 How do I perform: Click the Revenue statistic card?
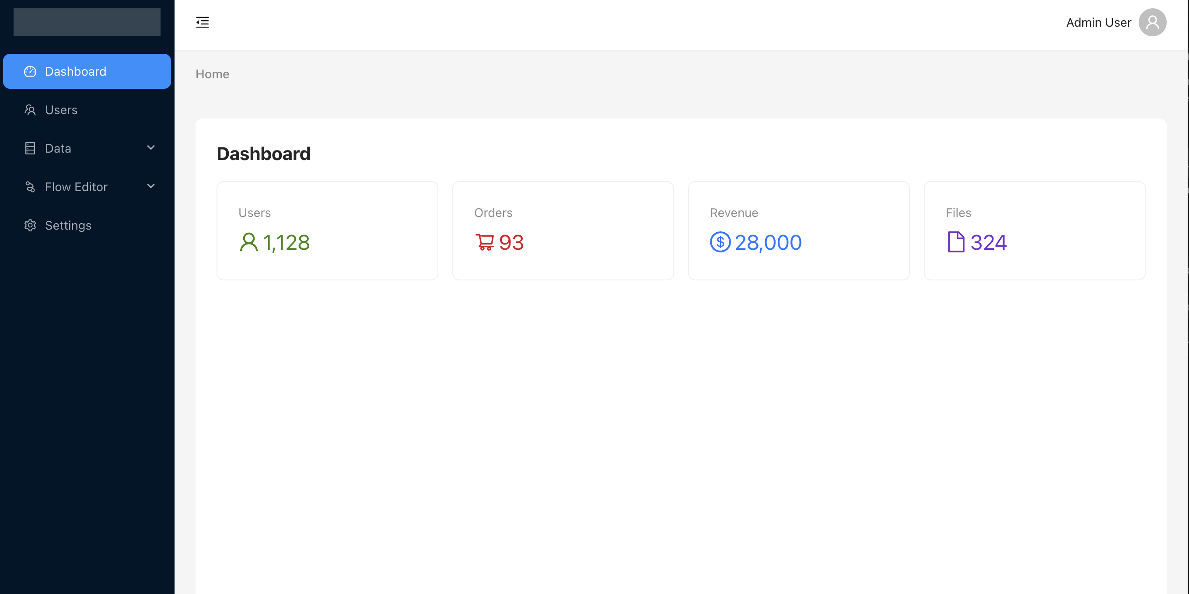[798, 231]
